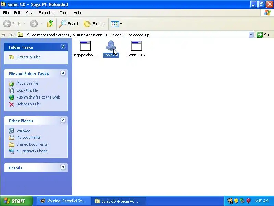This screenshot has width=274, height=206.
Task: Go to Desktop in Other Places
Action: pos(23,130)
